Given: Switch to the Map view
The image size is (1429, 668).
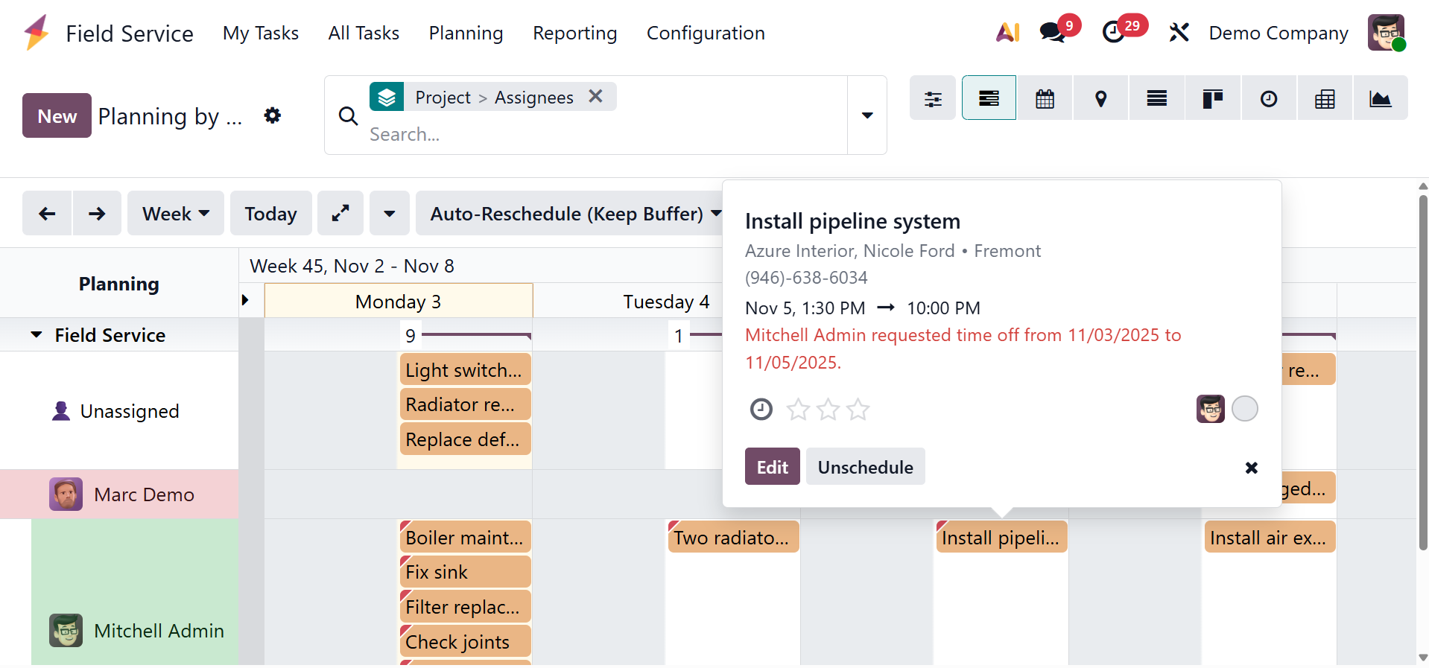Looking at the screenshot, I should (1100, 98).
